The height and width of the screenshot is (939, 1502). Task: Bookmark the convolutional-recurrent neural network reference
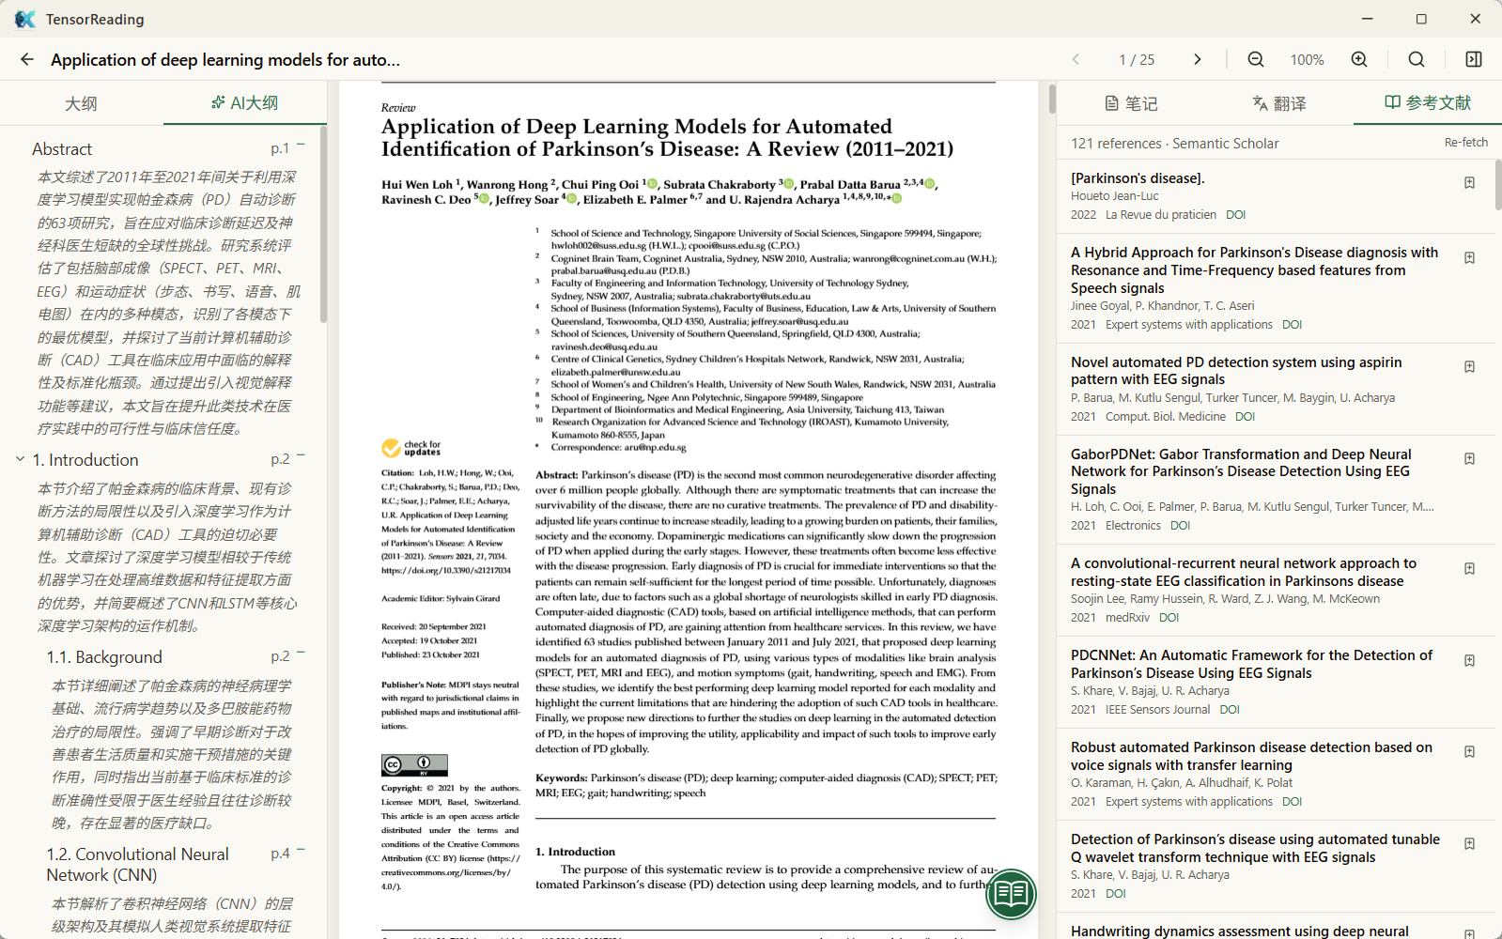1469,568
